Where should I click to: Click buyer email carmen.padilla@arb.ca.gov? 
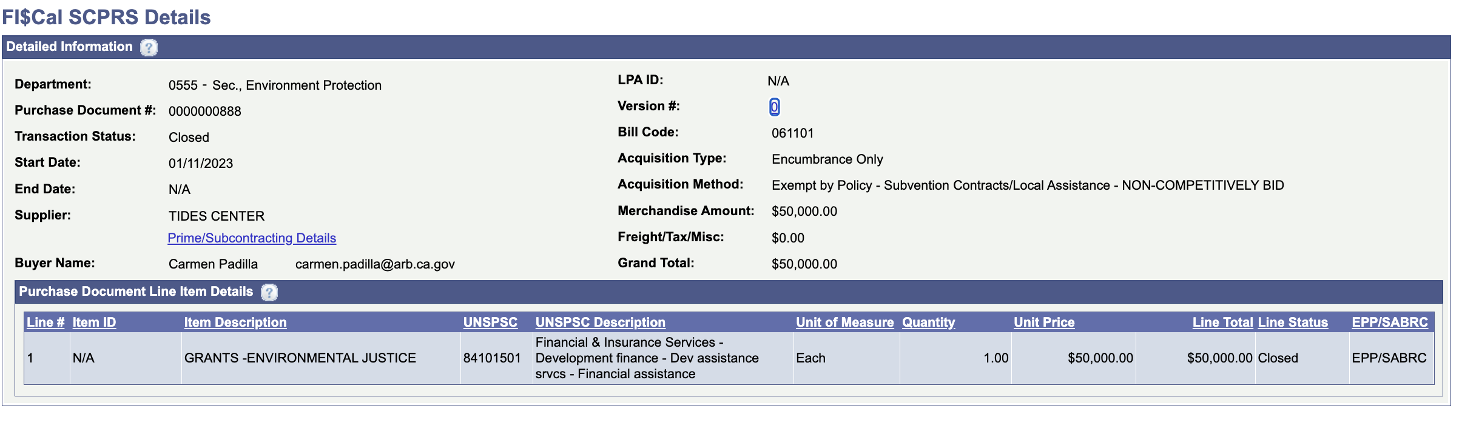click(375, 264)
